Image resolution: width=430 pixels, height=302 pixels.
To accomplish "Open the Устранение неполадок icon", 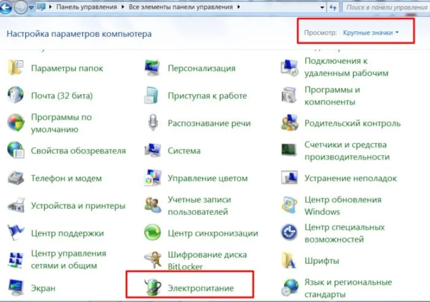I will pos(289,178).
